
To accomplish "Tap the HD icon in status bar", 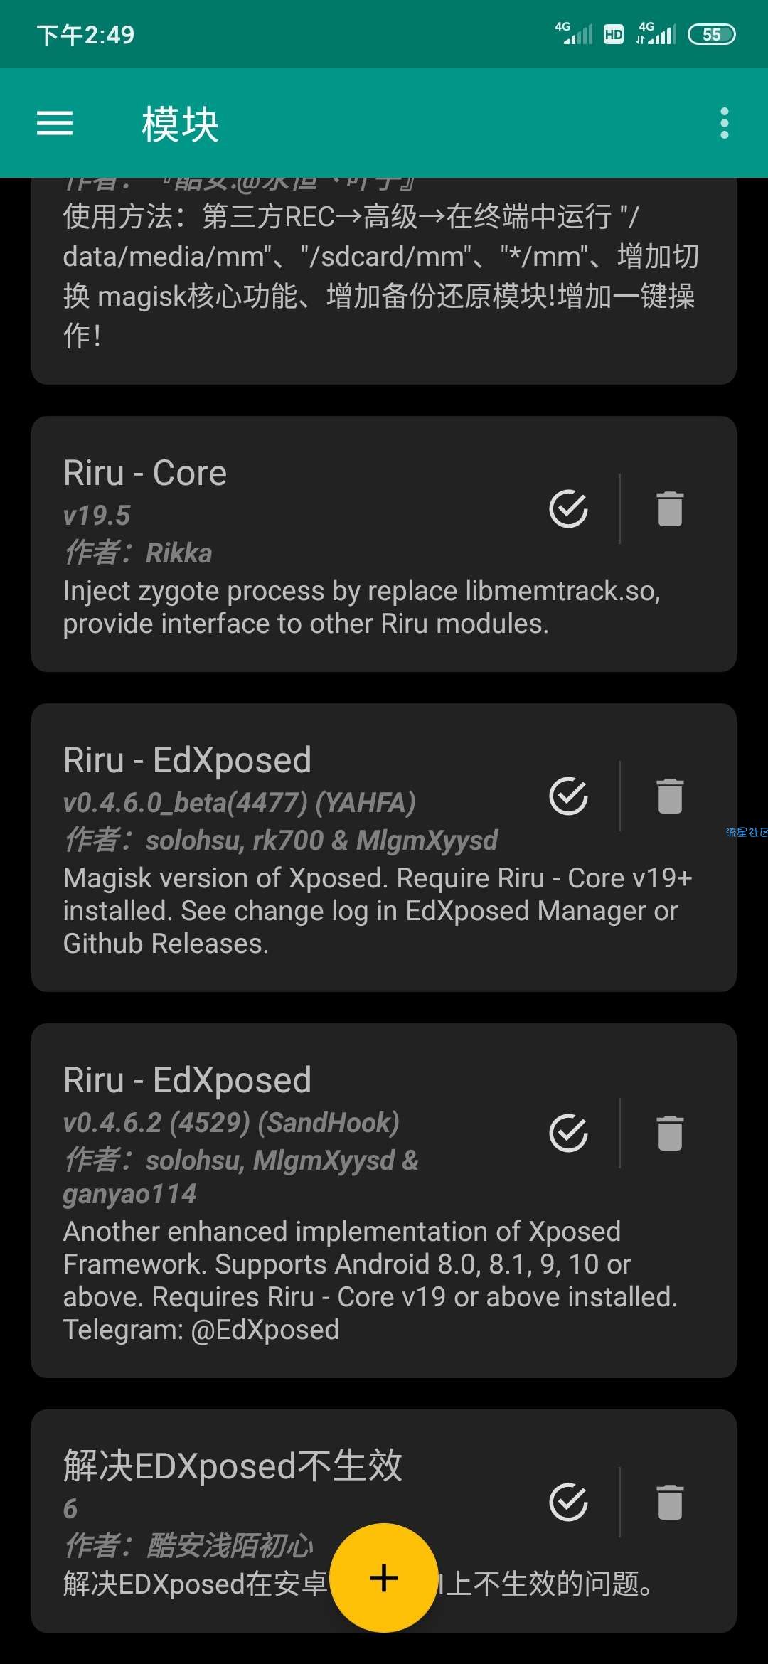I will point(613,34).
